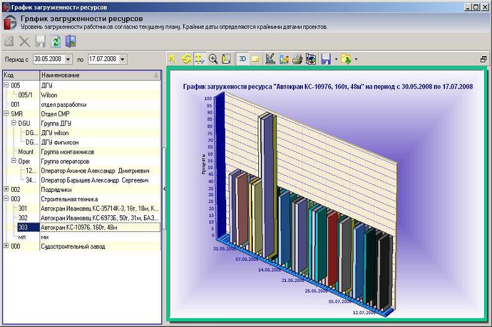
Task: Expand the 002 Подрядчики node
Action: tap(6, 189)
